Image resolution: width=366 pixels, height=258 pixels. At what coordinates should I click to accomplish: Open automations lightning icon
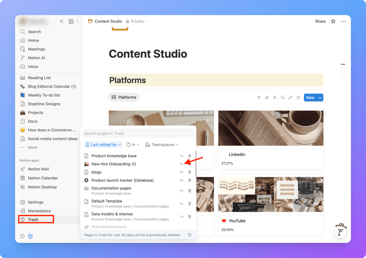[275, 98]
